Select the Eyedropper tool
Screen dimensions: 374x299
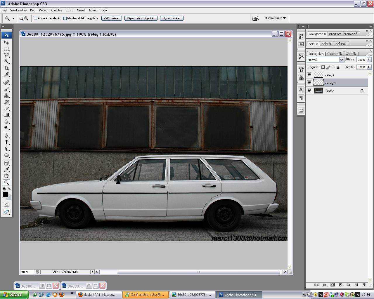(x=6, y=170)
